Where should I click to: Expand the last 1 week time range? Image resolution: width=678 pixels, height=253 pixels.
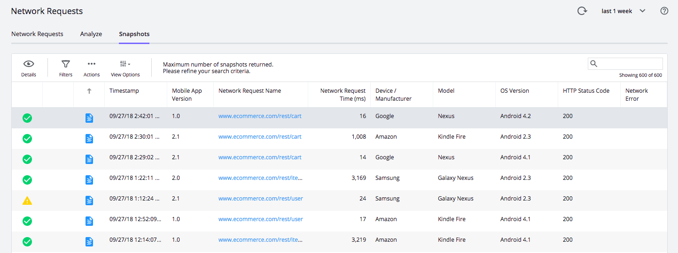click(623, 11)
